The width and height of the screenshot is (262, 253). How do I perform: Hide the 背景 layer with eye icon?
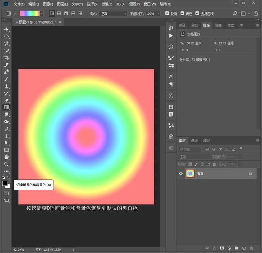point(181,173)
